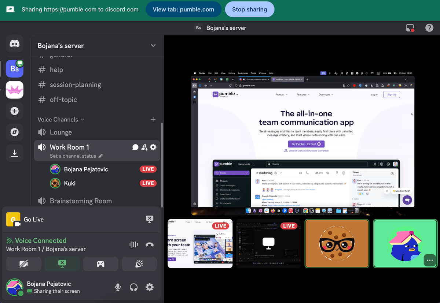Click the Stop sharing button

(x=250, y=9)
